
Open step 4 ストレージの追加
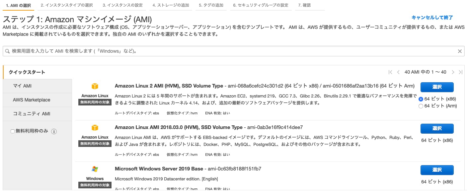coord(171,5)
